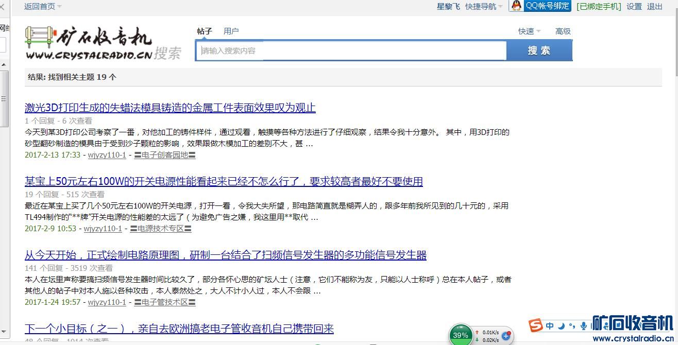Click the green 39% memory ball
Image resolution: width=678 pixels, height=345 pixels.
(x=460, y=335)
